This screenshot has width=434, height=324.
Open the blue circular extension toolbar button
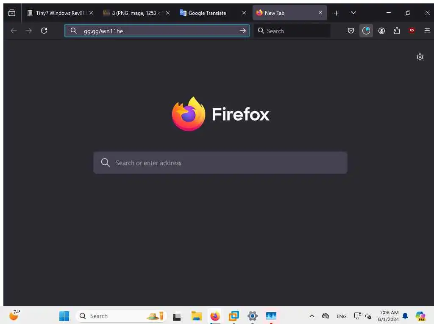click(366, 31)
